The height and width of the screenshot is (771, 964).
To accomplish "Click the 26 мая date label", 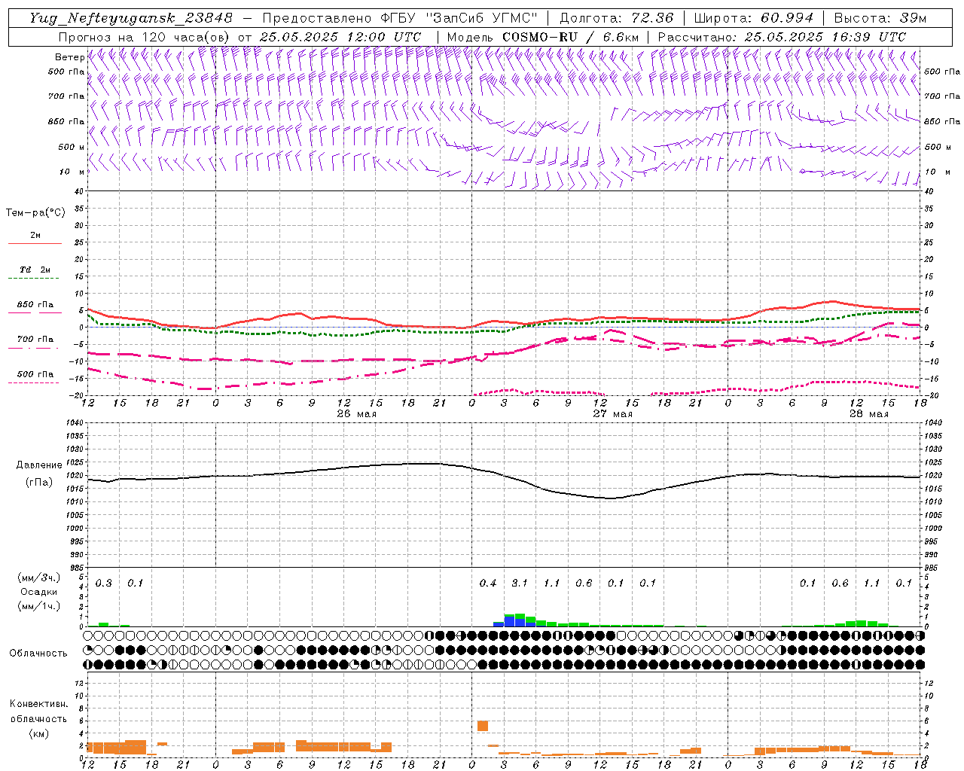I will click(357, 414).
